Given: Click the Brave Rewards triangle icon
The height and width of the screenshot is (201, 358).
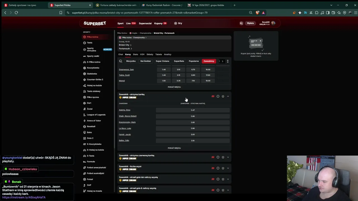Looking at the screenshot, I should (x=263, y=13).
